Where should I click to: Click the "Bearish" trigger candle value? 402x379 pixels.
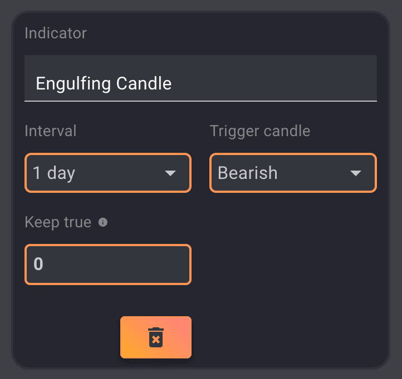point(247,173)
